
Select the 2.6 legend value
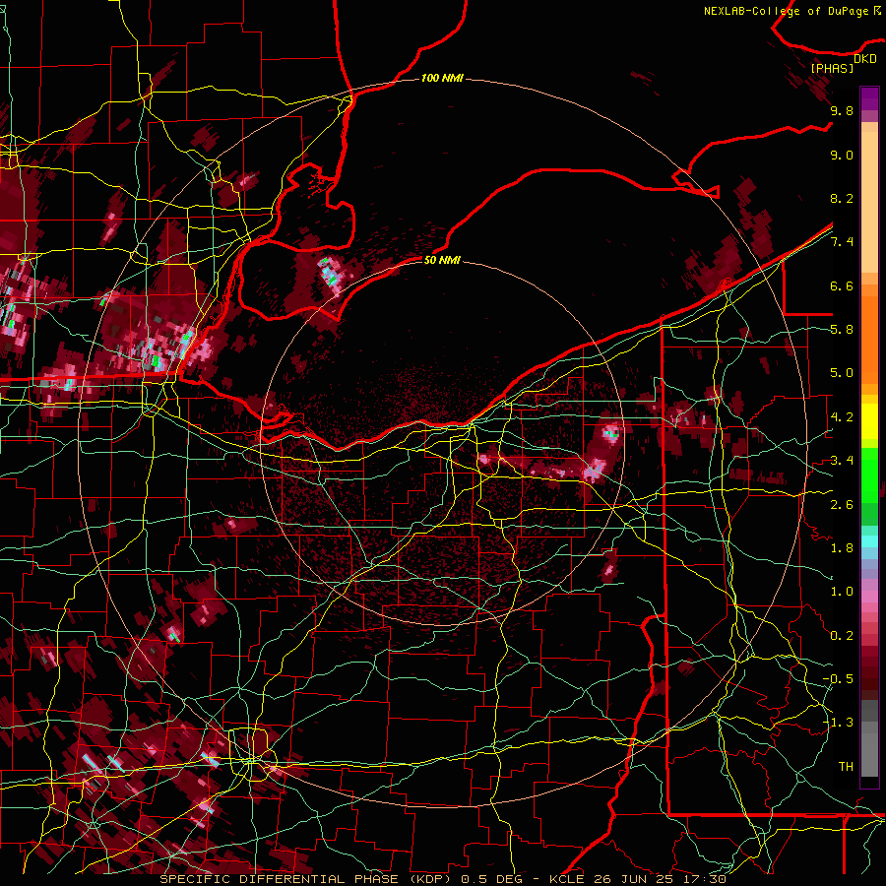[x=842, y=504]
